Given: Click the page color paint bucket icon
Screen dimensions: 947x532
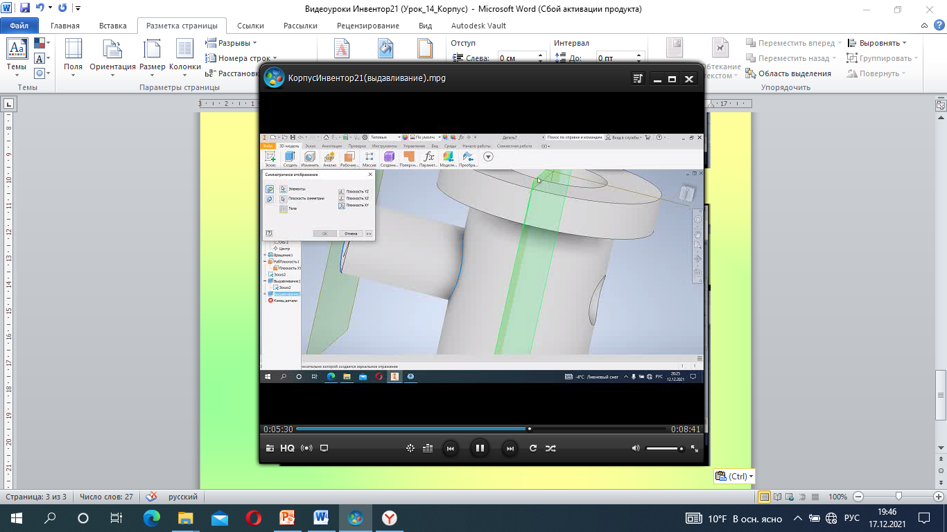Looking at the screenshot, I should click(385, 48).
